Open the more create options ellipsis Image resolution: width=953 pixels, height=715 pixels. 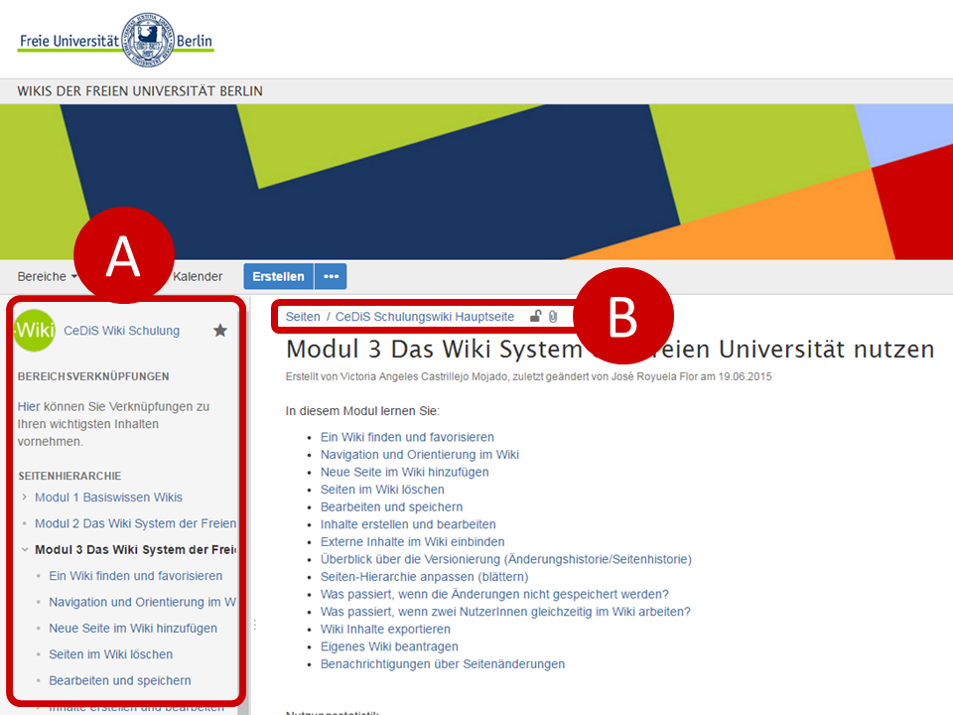coord(331,277)
